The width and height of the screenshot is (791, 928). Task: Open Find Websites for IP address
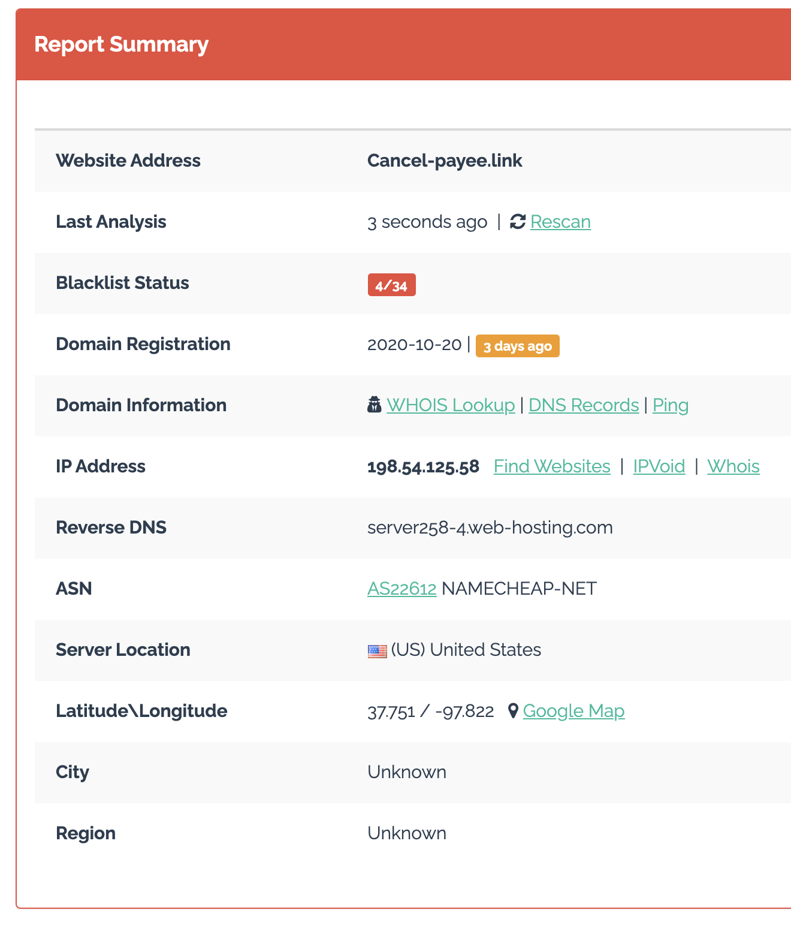(x=551, y=466)
